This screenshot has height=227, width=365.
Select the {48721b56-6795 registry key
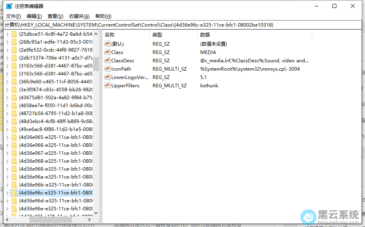(x=56, y=113)
